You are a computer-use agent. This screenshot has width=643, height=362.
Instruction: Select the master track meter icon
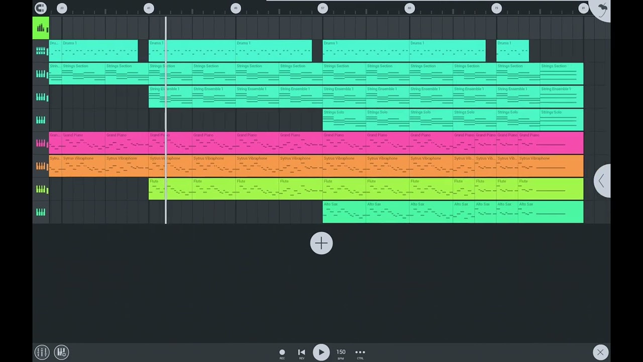[41, 28]
